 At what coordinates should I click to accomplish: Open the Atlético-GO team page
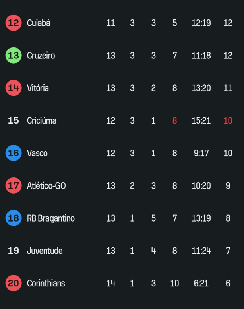(46, 185)
